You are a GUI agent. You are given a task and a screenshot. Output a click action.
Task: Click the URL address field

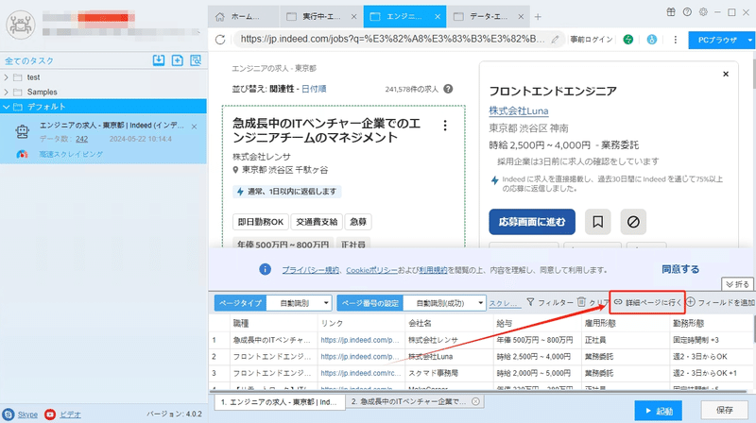coord(392,39)
